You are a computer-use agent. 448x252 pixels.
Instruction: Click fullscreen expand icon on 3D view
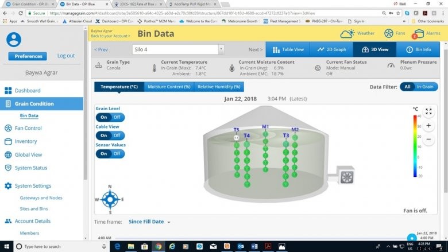pos(428,112)
